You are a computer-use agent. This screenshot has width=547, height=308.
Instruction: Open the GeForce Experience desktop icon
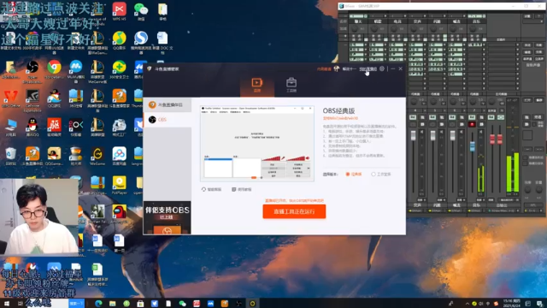click(x=32, y=101)
